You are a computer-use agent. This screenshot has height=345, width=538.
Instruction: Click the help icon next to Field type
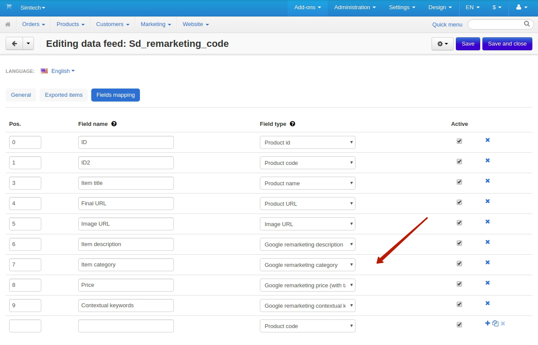pyautogui.click(x=292, y=124)
